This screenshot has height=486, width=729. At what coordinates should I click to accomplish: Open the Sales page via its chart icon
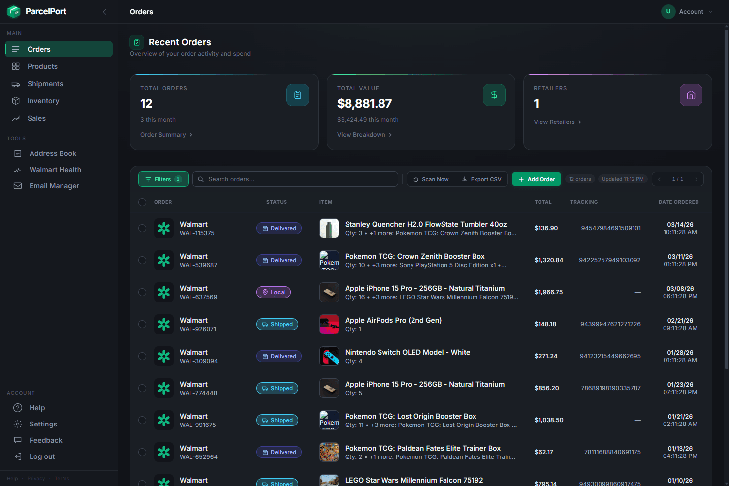(16, 118)
